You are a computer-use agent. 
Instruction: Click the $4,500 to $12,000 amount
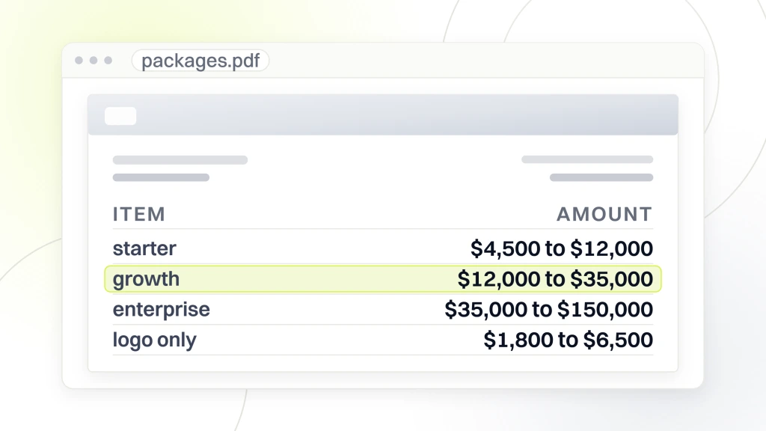pyautogui.click(x=562, y=248)
